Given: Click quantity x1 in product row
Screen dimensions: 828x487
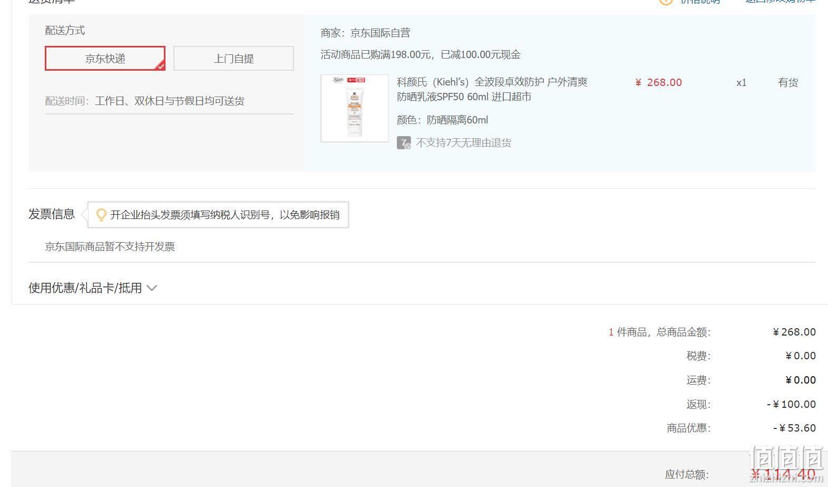Looking at the screenshot, I should tap(741, 82).
